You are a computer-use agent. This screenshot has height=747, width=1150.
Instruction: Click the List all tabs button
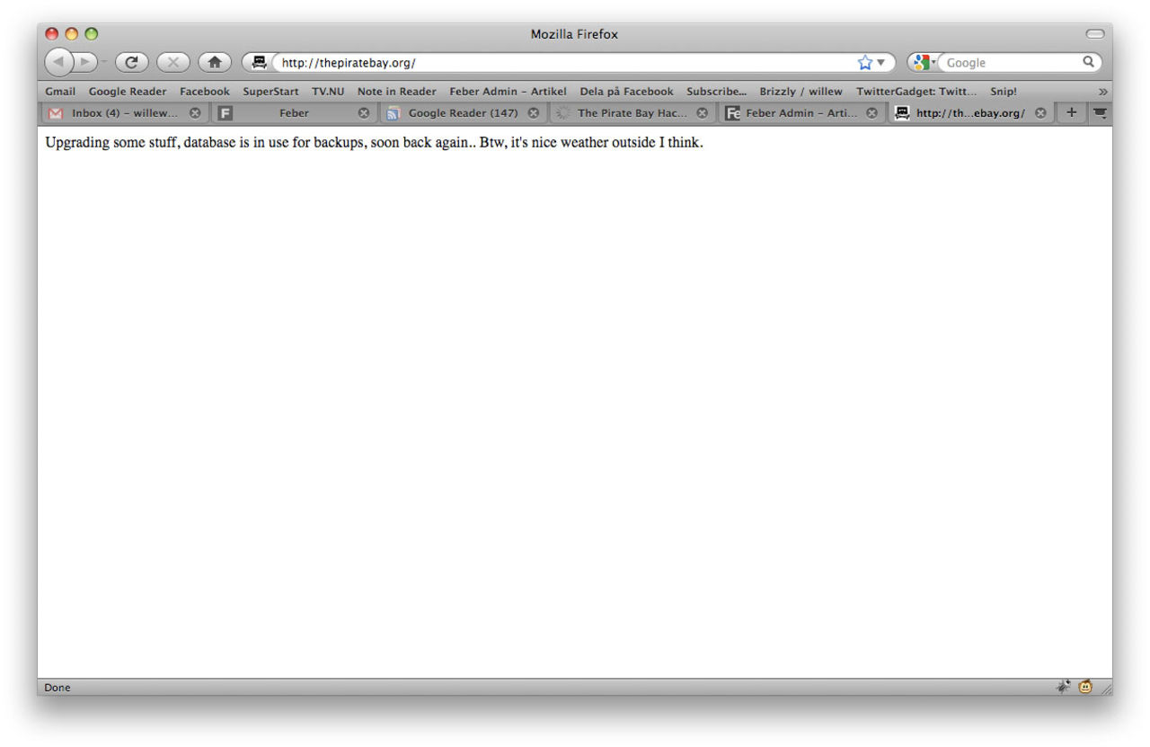[1100, 112]
